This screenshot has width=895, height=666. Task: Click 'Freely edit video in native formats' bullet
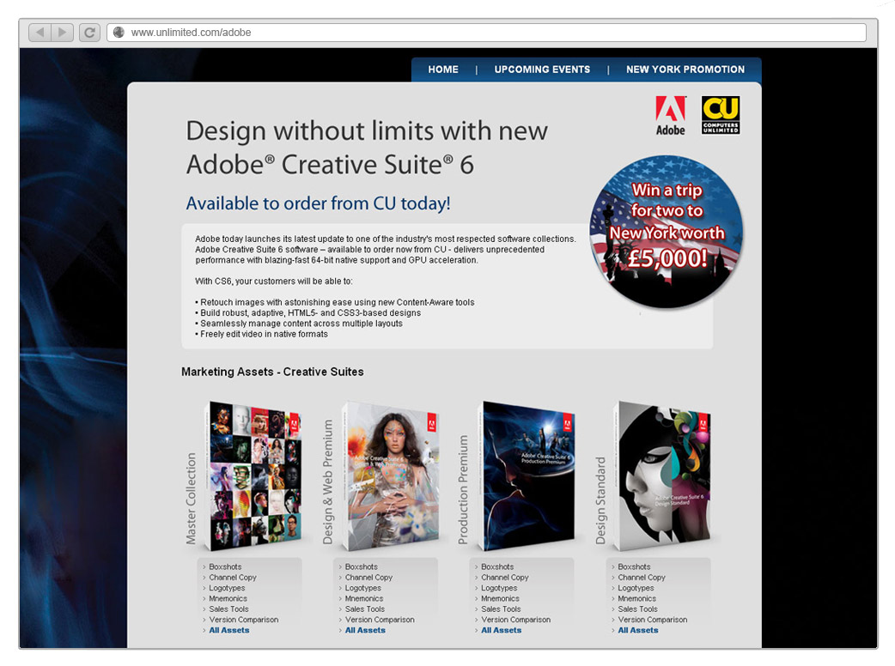[261, 334]
